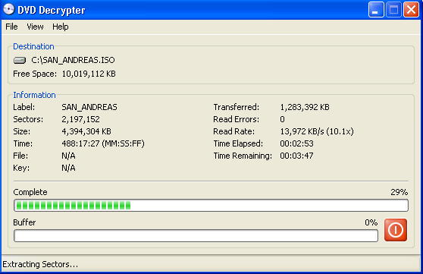
Task: Click the 0% buffer percentage
Action: [371, 222]
